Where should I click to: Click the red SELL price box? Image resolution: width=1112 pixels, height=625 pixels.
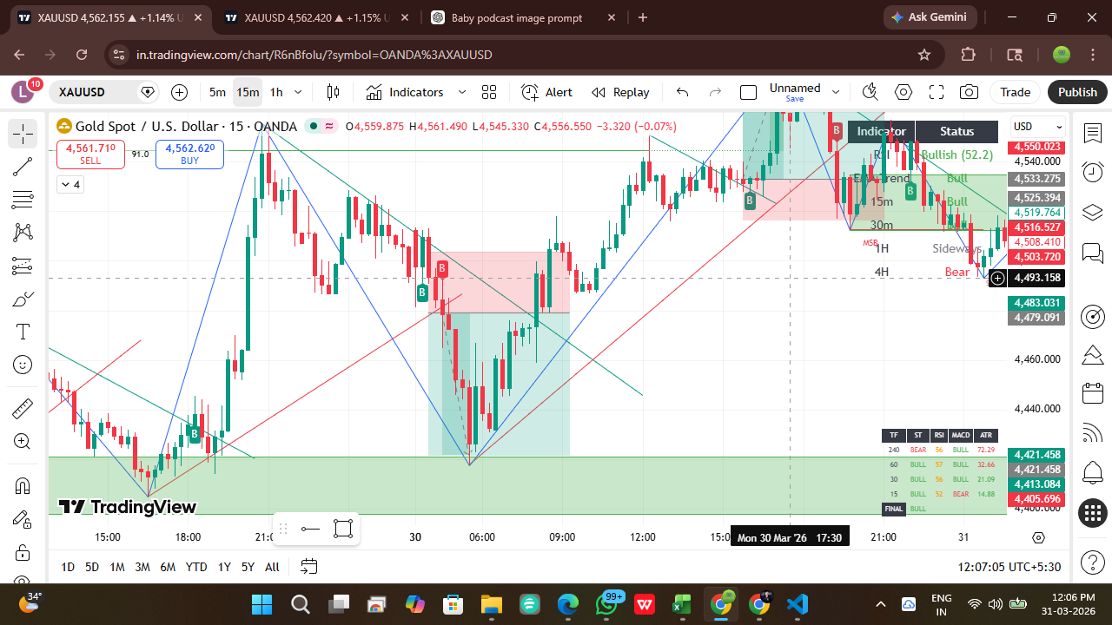(90, 155)
